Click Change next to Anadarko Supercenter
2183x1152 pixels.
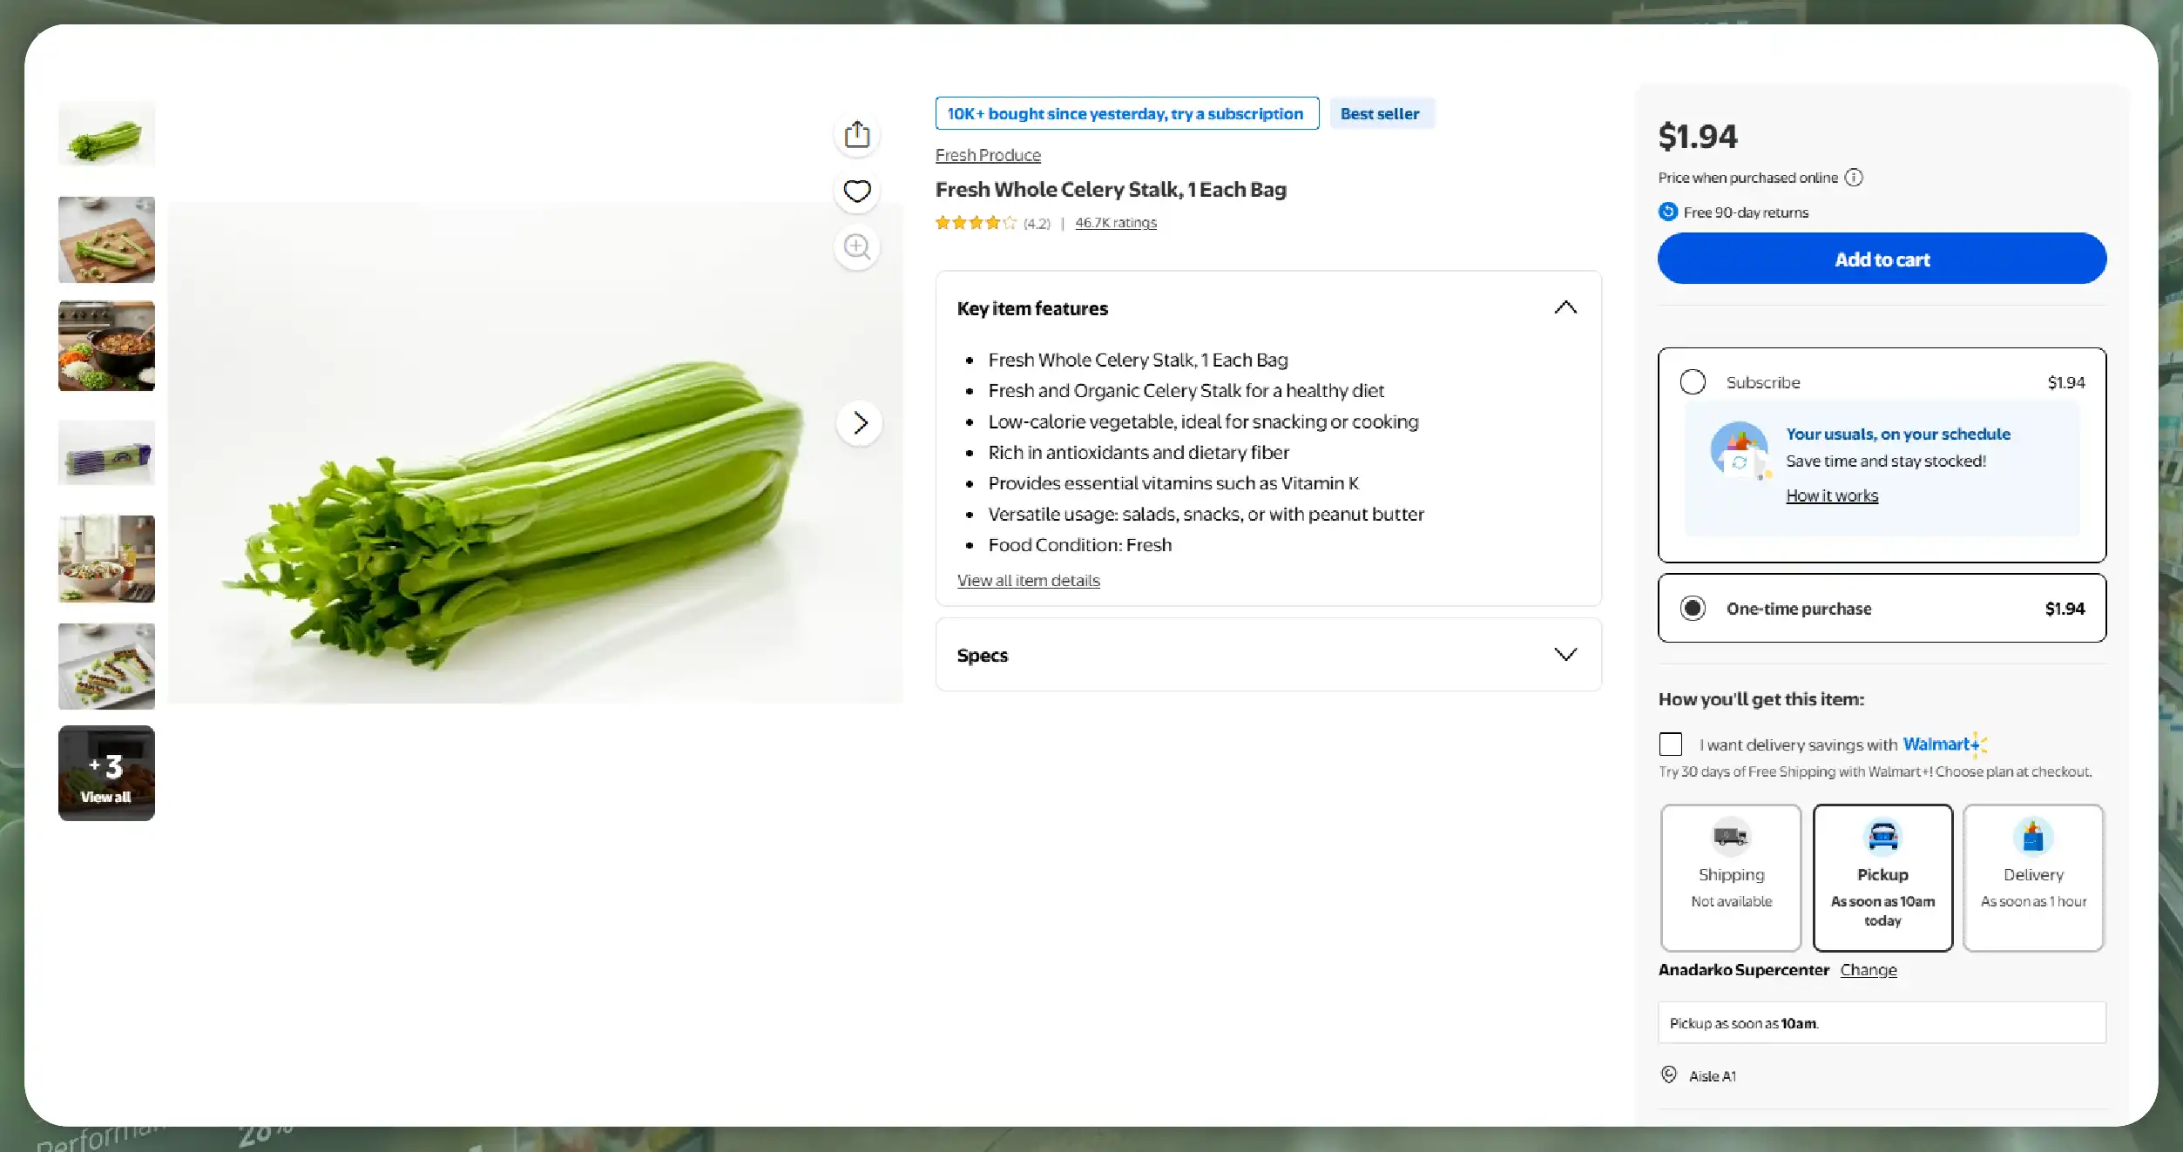(x=1869, y=970)
